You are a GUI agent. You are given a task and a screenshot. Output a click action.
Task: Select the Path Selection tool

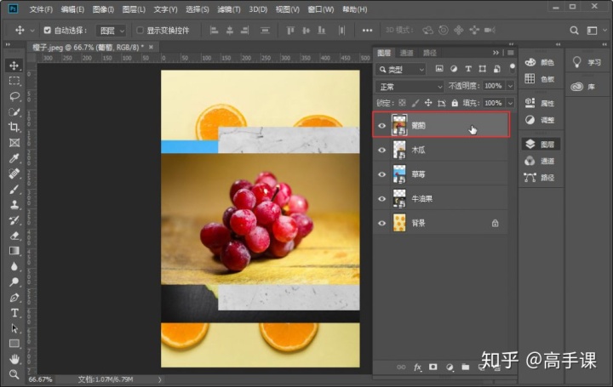pyautogui.click(x=14, y=328)
